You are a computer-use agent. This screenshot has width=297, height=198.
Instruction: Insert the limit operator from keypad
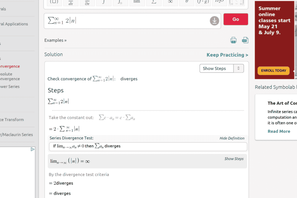coord(137,3)
